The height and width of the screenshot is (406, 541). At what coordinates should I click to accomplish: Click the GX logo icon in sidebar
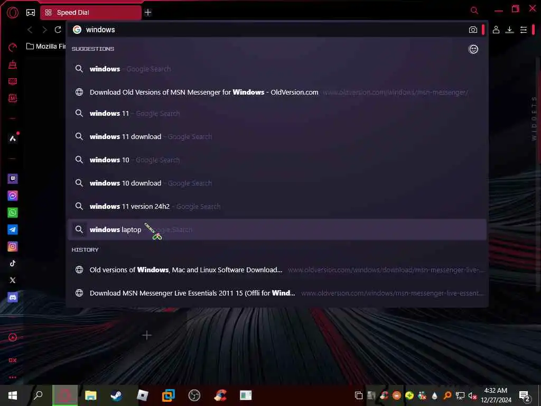click(x=13, y=360)
